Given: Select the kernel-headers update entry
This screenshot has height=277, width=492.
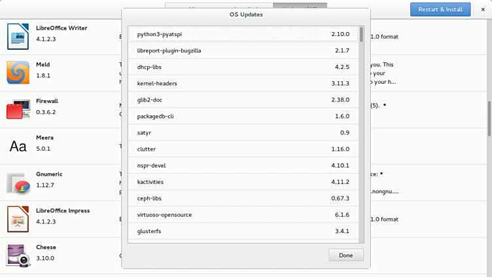Looking at the screenshot, I should tap(243, 83).
